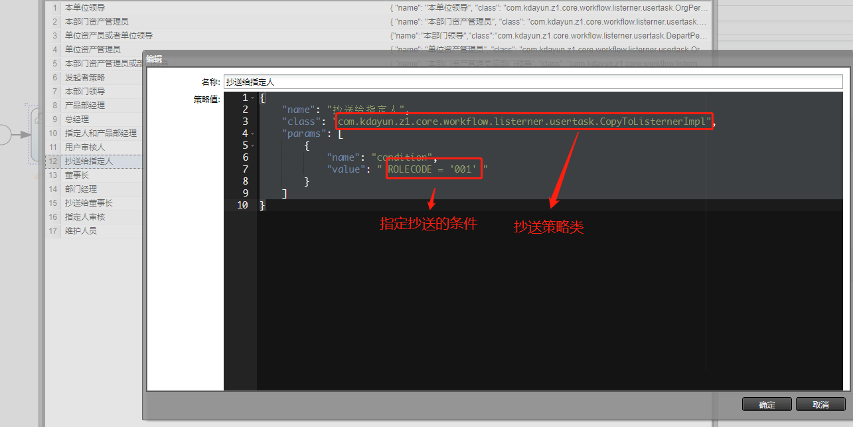
Task: Click the "name" key on code line 2
Action: [298, 110]
